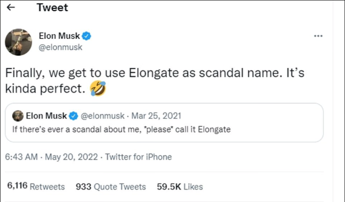This screenshot has height=202, width=345.
Task: Open the Mar 25, 2021 date link
Action: [156, 116]
